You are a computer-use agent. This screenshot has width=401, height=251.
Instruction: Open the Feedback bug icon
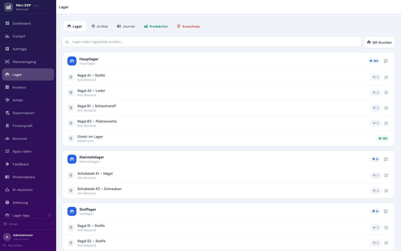(x=7, y=164)
